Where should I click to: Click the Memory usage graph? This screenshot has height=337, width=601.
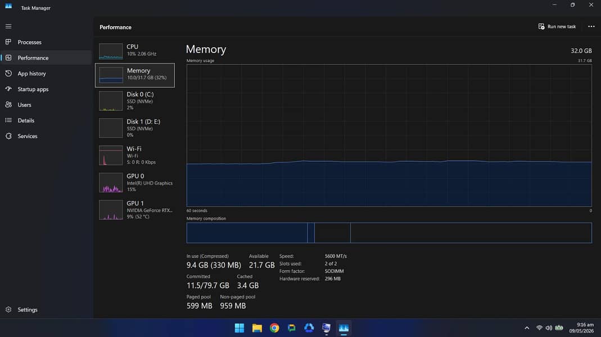point(389,135)
